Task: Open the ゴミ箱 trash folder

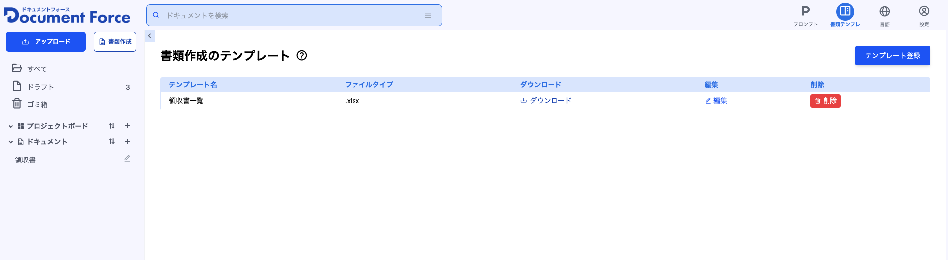Action: 37,105
